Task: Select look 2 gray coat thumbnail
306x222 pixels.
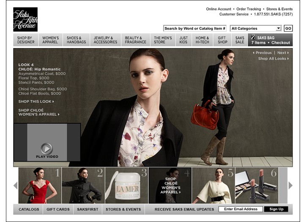Action: click(83, 186)
